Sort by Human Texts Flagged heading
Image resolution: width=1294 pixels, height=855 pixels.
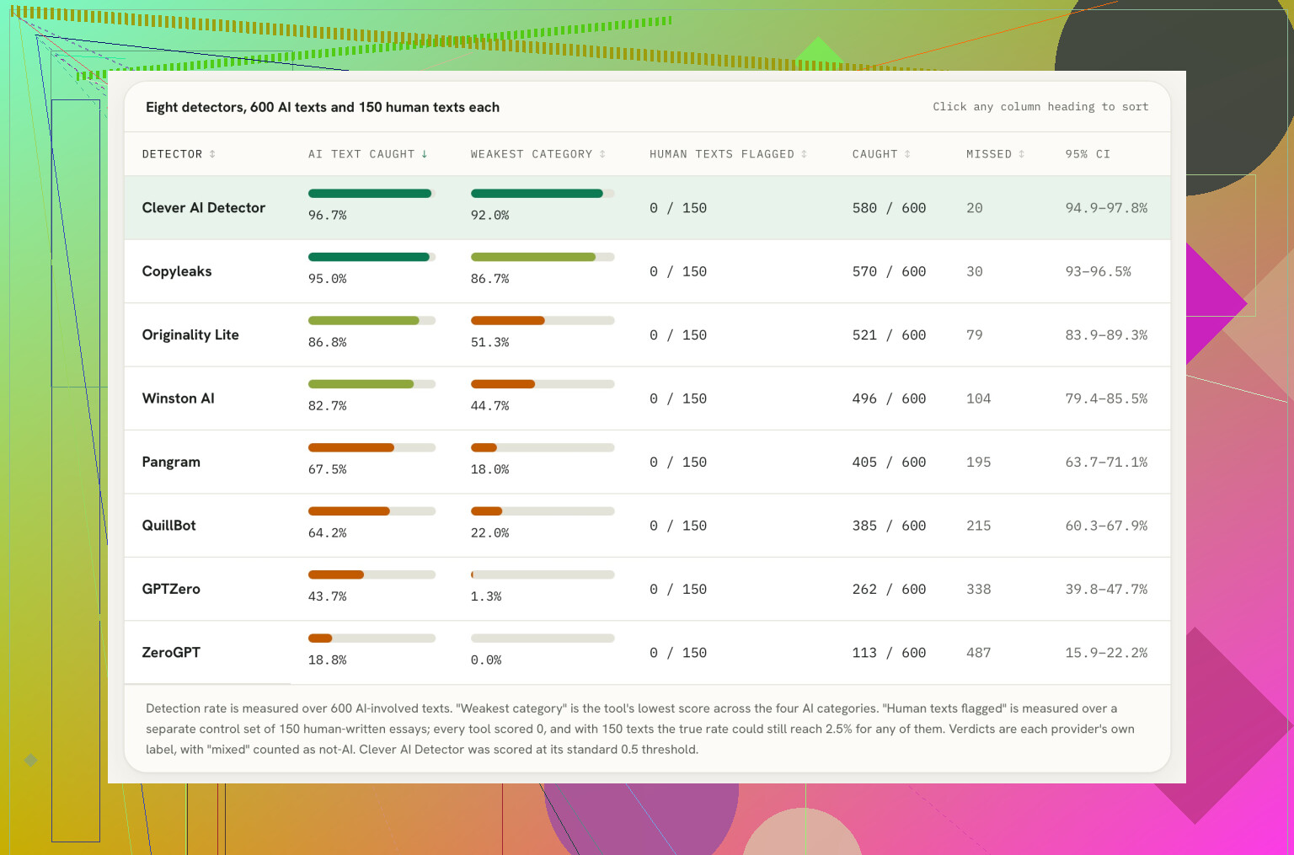tap(722, 154)
